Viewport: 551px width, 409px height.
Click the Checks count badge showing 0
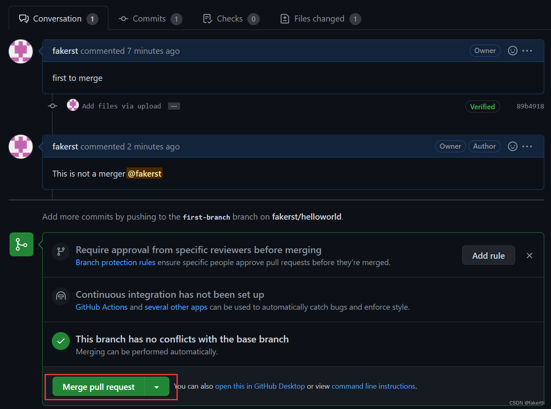[253, 19]
